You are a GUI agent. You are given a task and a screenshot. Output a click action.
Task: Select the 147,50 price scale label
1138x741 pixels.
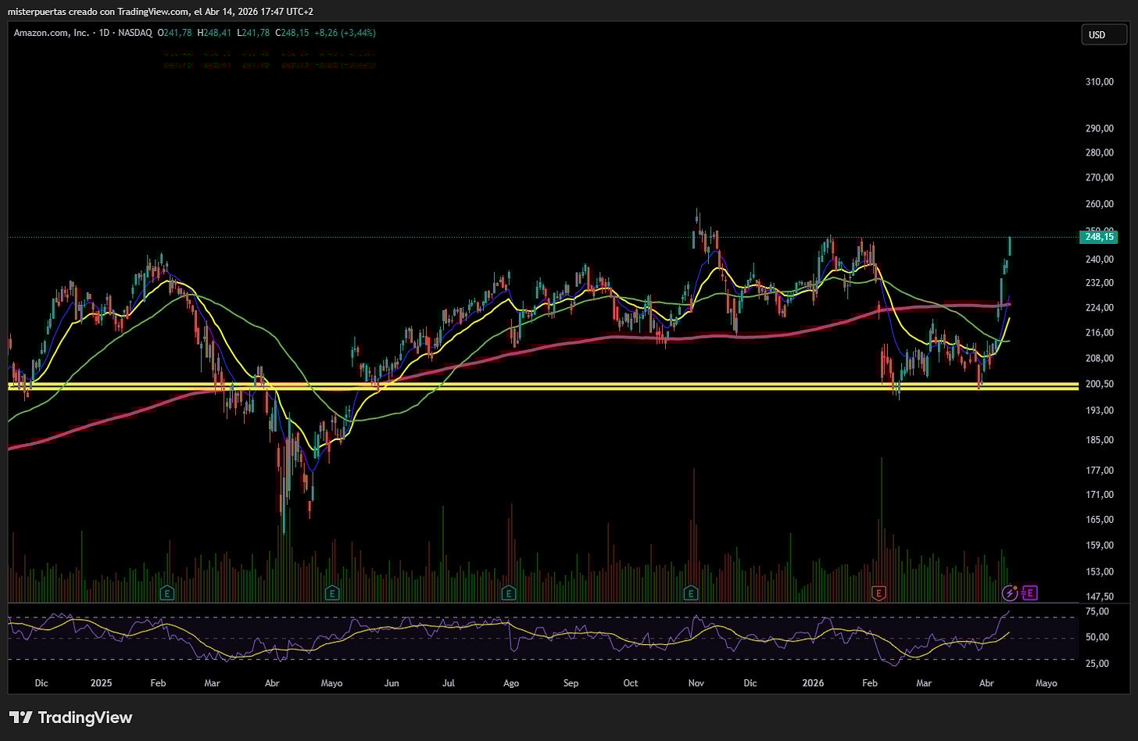pyautogui.click(x=1100, y=596)
